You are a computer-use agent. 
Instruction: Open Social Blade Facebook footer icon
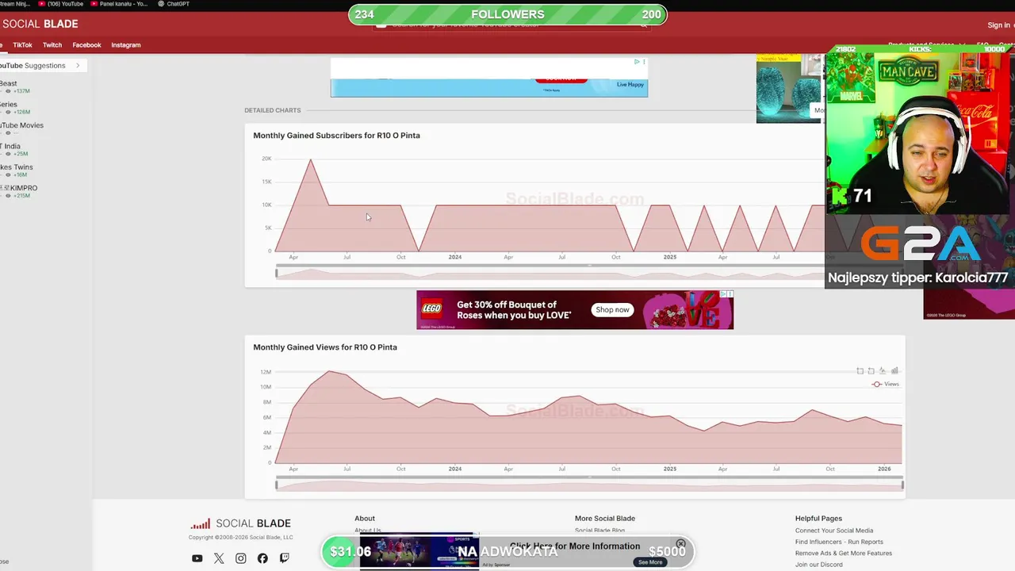[262, 558]
